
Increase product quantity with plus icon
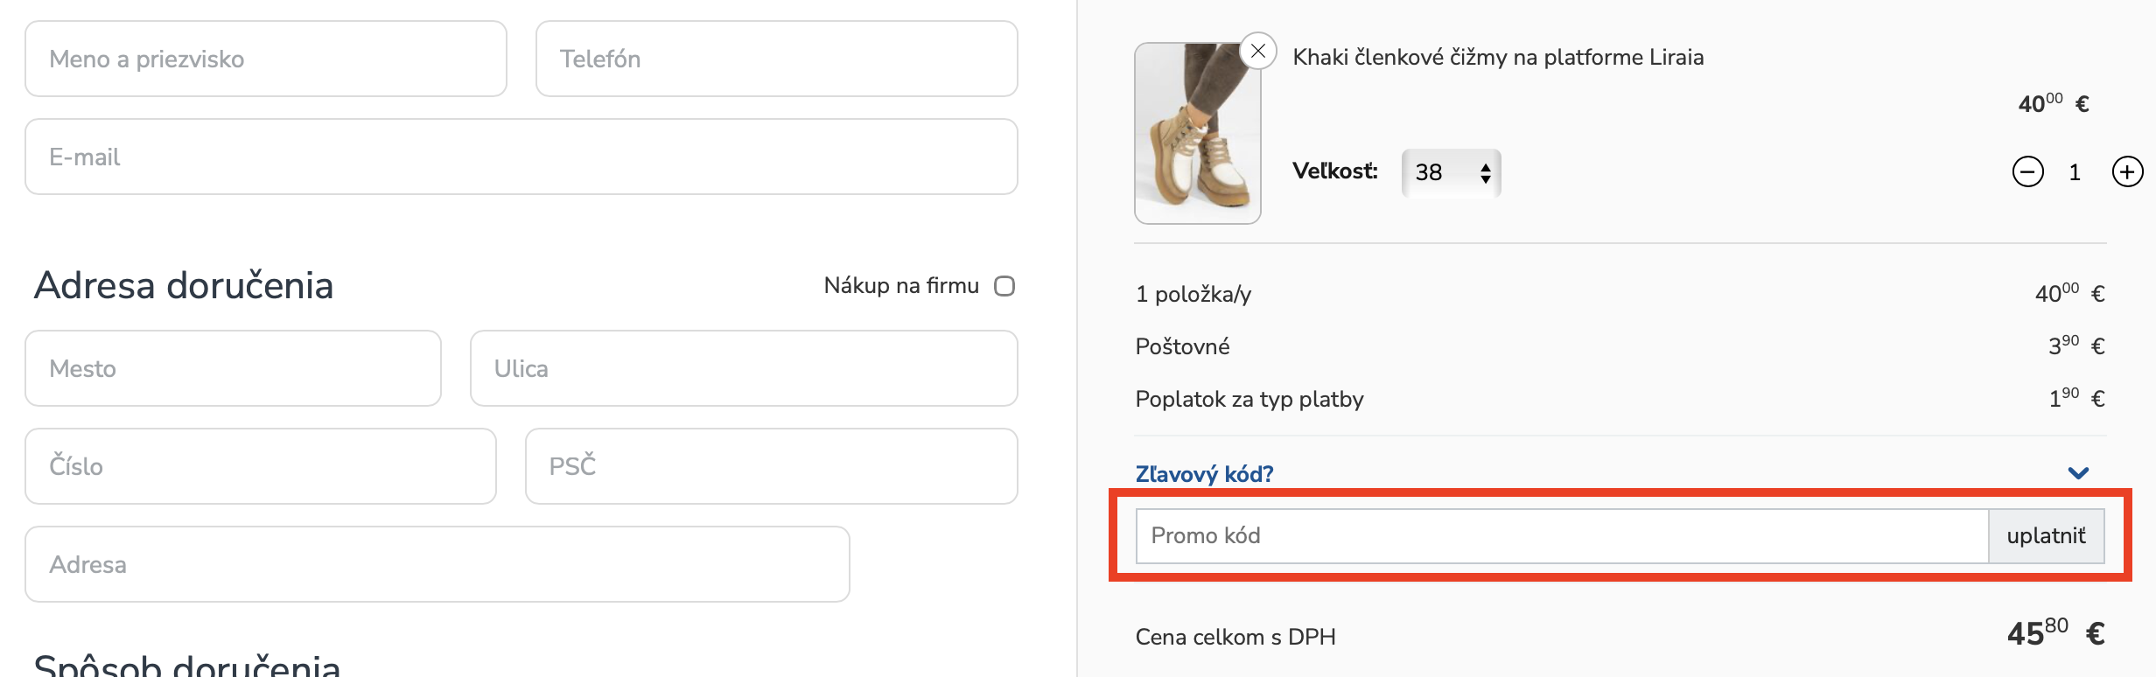click(2127, 171)
